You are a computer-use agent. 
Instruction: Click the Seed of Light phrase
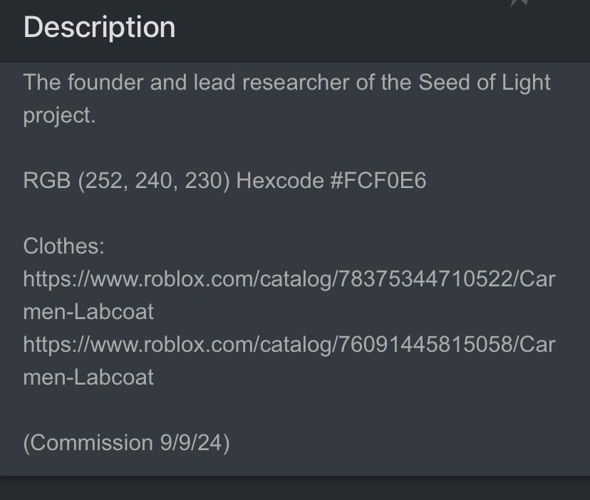[485, 83]
